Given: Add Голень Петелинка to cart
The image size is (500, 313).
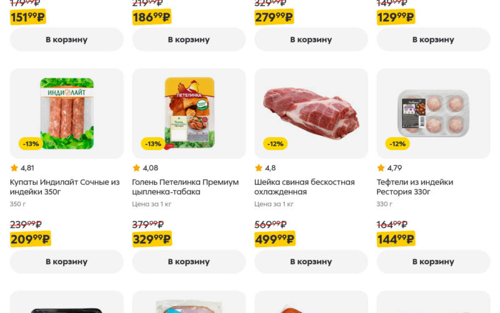Looking at the screenshot, I should click(189, 262).
